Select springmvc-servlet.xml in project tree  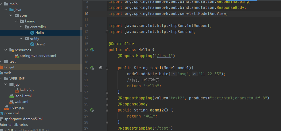(x=38, y=56)
